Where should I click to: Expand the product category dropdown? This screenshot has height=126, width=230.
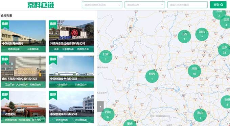click(145, 5)
